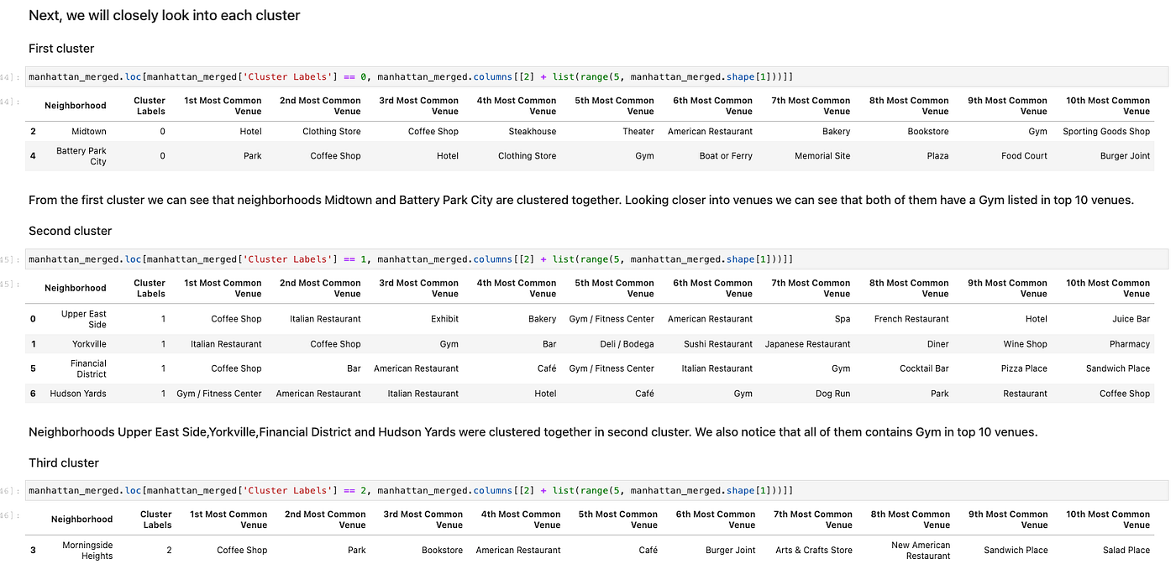Select the Financial District neighborhood cell
This screenshot has width=1176, height=585.
tap(88, 368)
